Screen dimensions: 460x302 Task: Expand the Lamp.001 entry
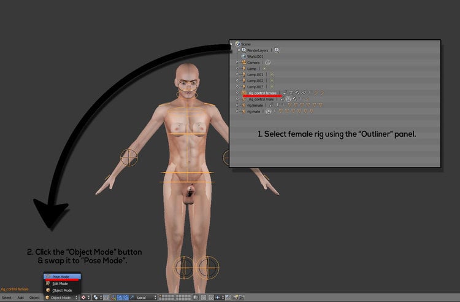pyautogui.click(x=237, y=74)
